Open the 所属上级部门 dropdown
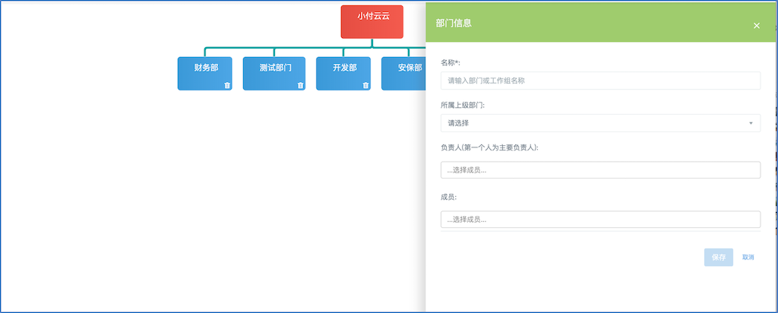Screen dimensions: 778x313 pyautogui.click(x=600, y=123)
